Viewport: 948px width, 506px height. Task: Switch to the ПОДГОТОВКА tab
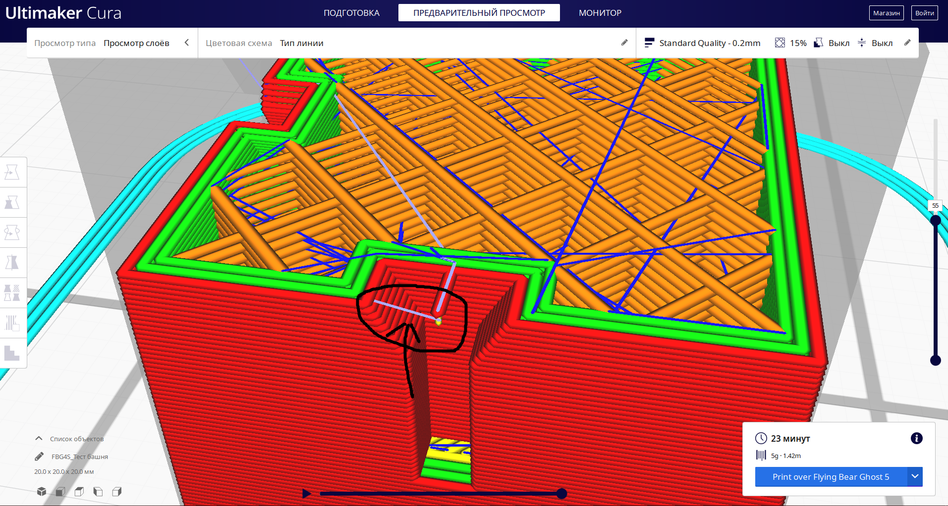351,13
